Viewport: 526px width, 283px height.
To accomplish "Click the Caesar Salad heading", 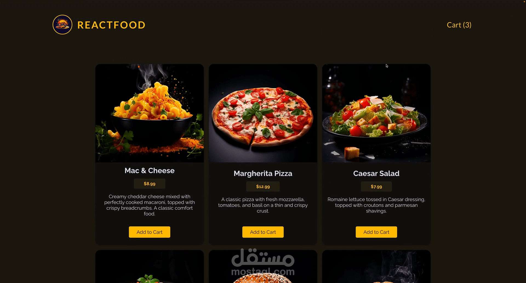I will (376, 173).
